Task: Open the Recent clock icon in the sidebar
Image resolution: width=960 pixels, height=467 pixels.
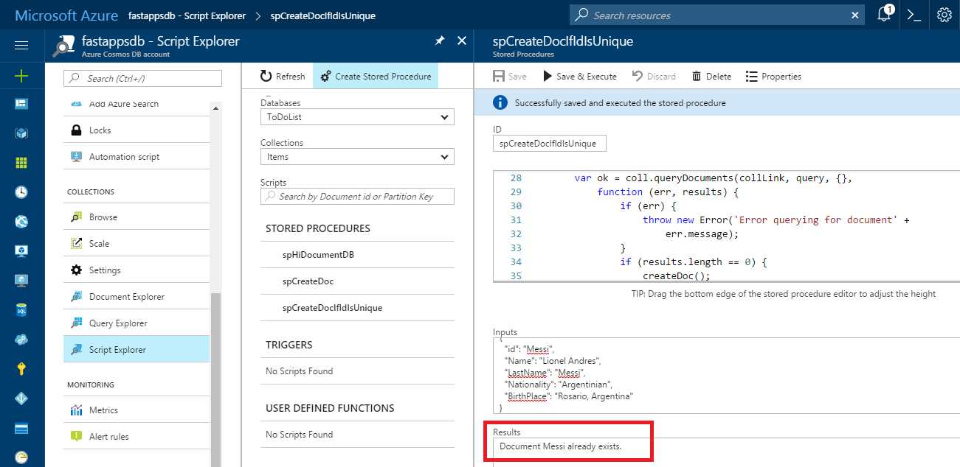Action: coord(21,192)
